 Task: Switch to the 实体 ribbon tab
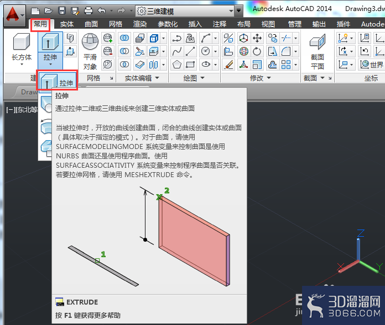[x=67, y=24]
